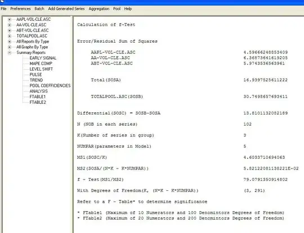This screenshot has width=304, height=233.
Task: Expand the TOTALPOOL.ASC tree node
Action: [10, 36]
